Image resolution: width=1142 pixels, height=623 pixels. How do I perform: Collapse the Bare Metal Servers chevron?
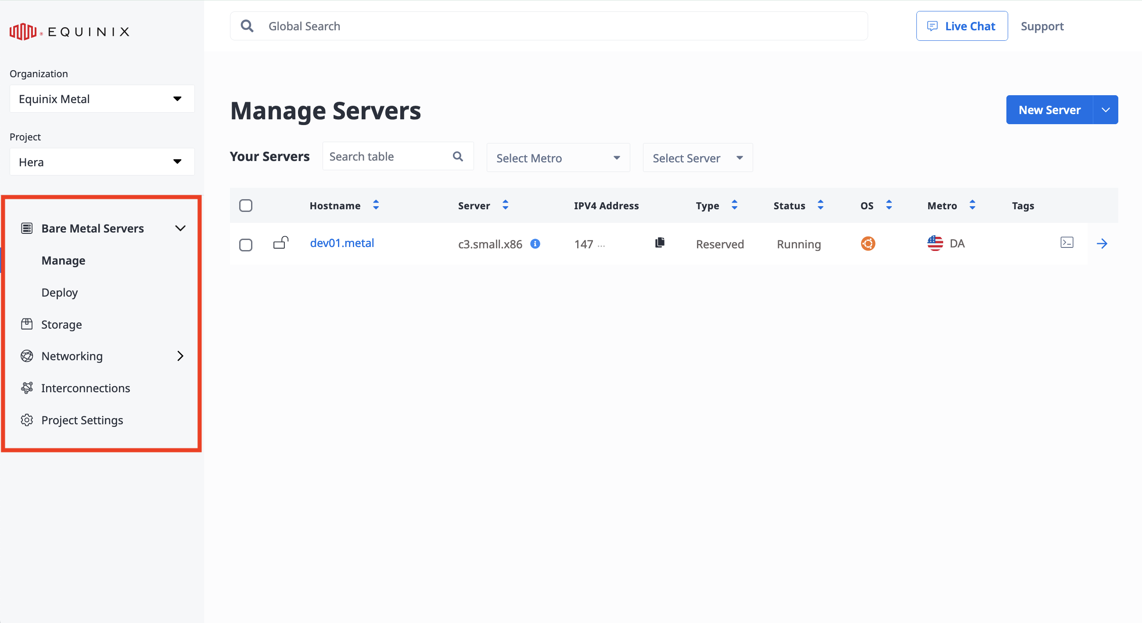(x=180, y=228)
